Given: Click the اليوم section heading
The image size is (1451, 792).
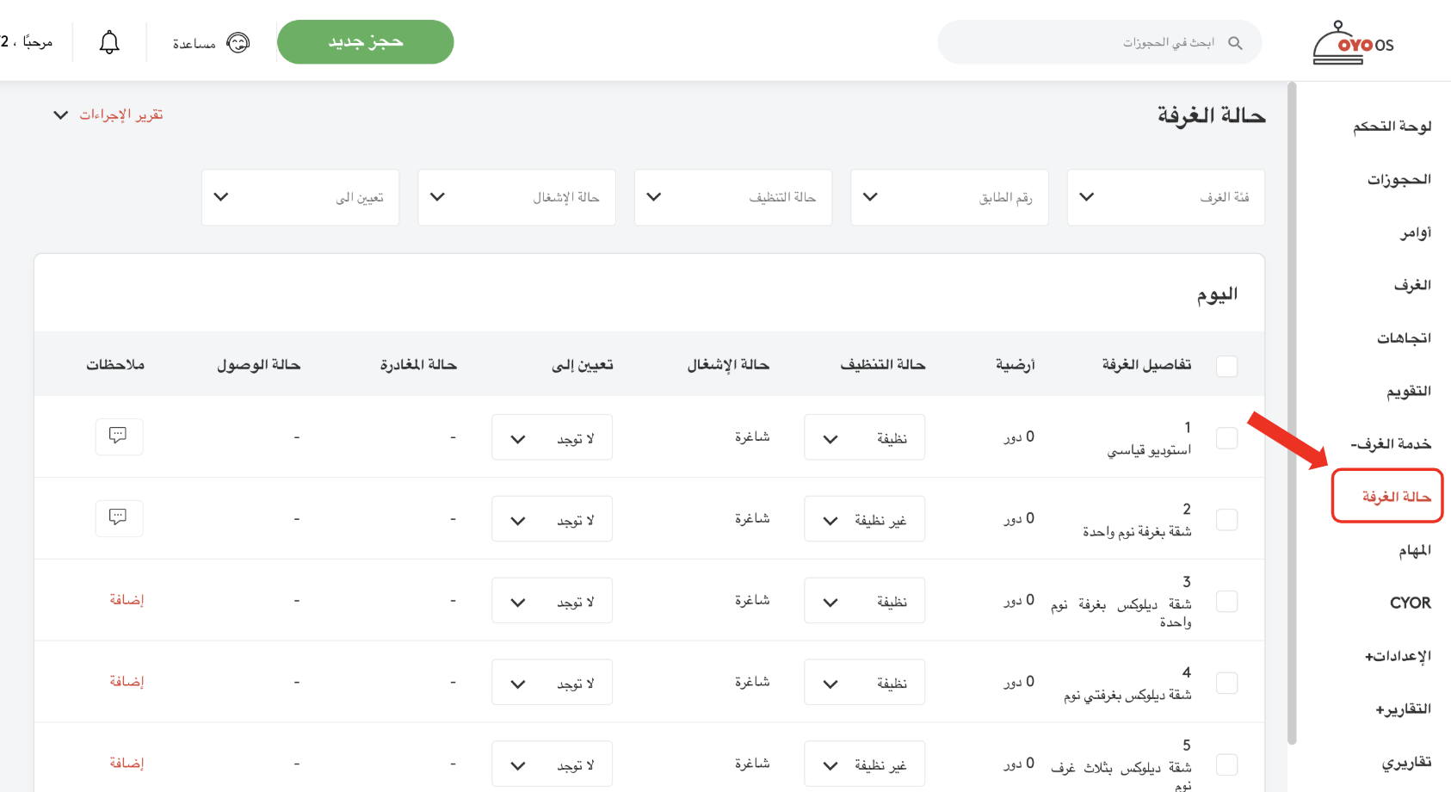Looking at the screenshot, I should (1217, 294).
